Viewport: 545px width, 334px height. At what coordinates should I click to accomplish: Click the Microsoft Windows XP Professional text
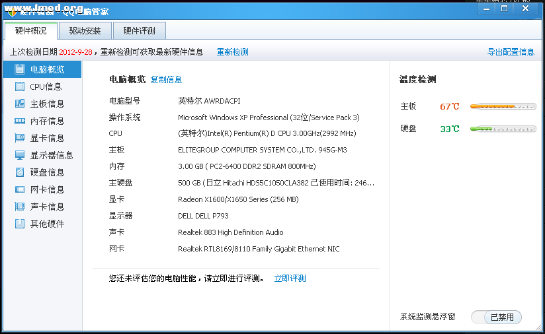coord(269,117)
